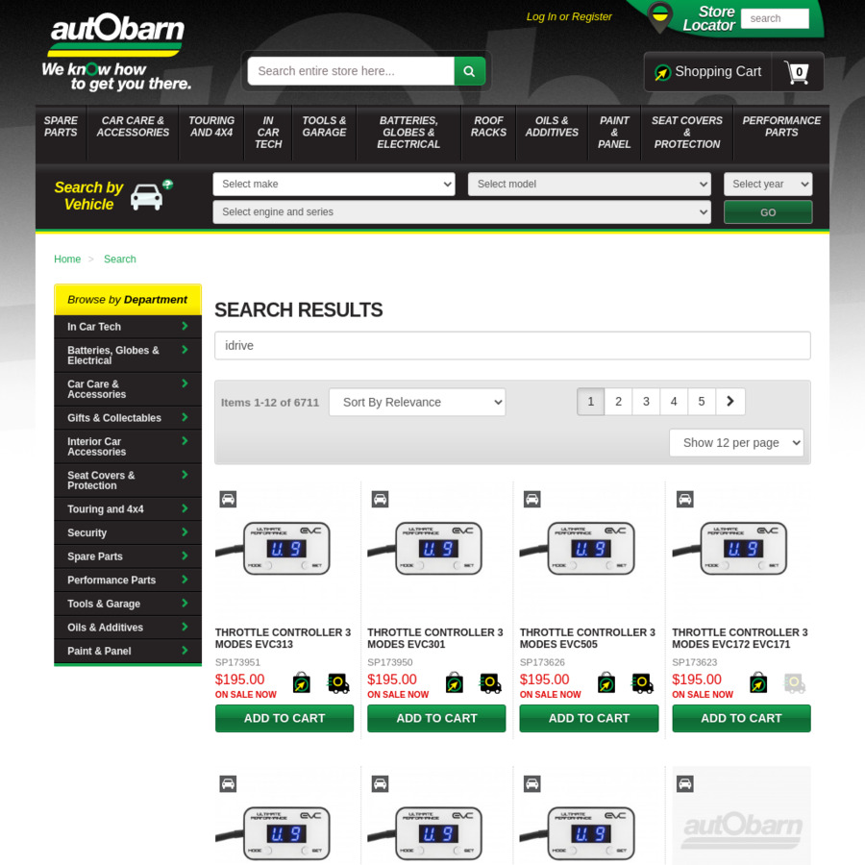Open the Select make vehicle dropdown

334,184
